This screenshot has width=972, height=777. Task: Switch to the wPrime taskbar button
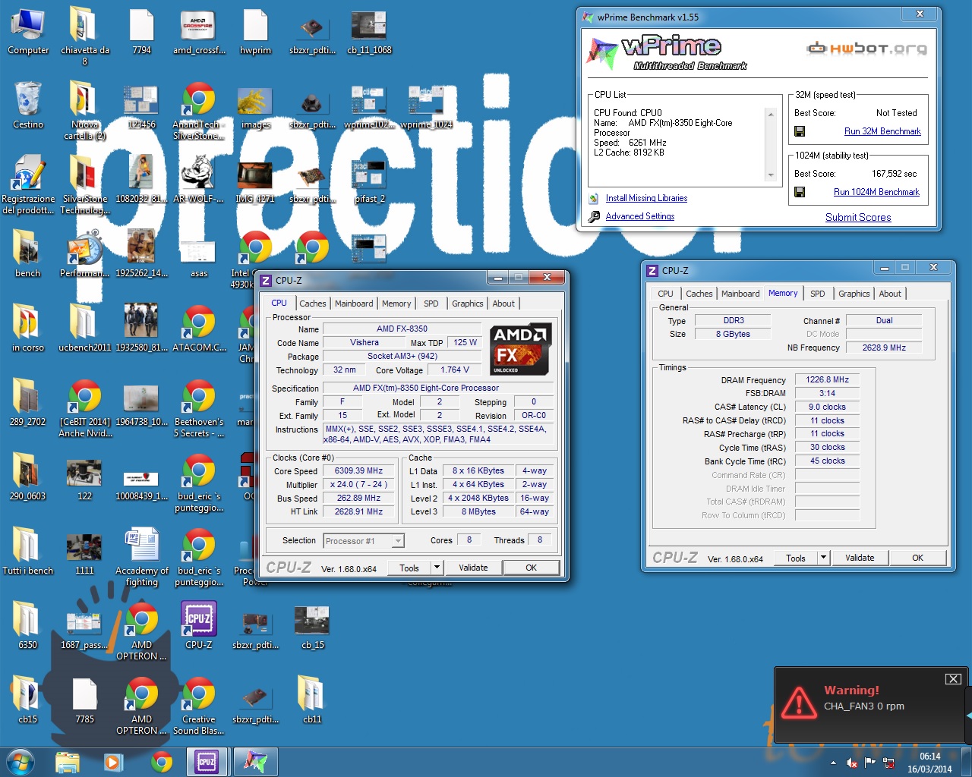click(x=254, y=762)
